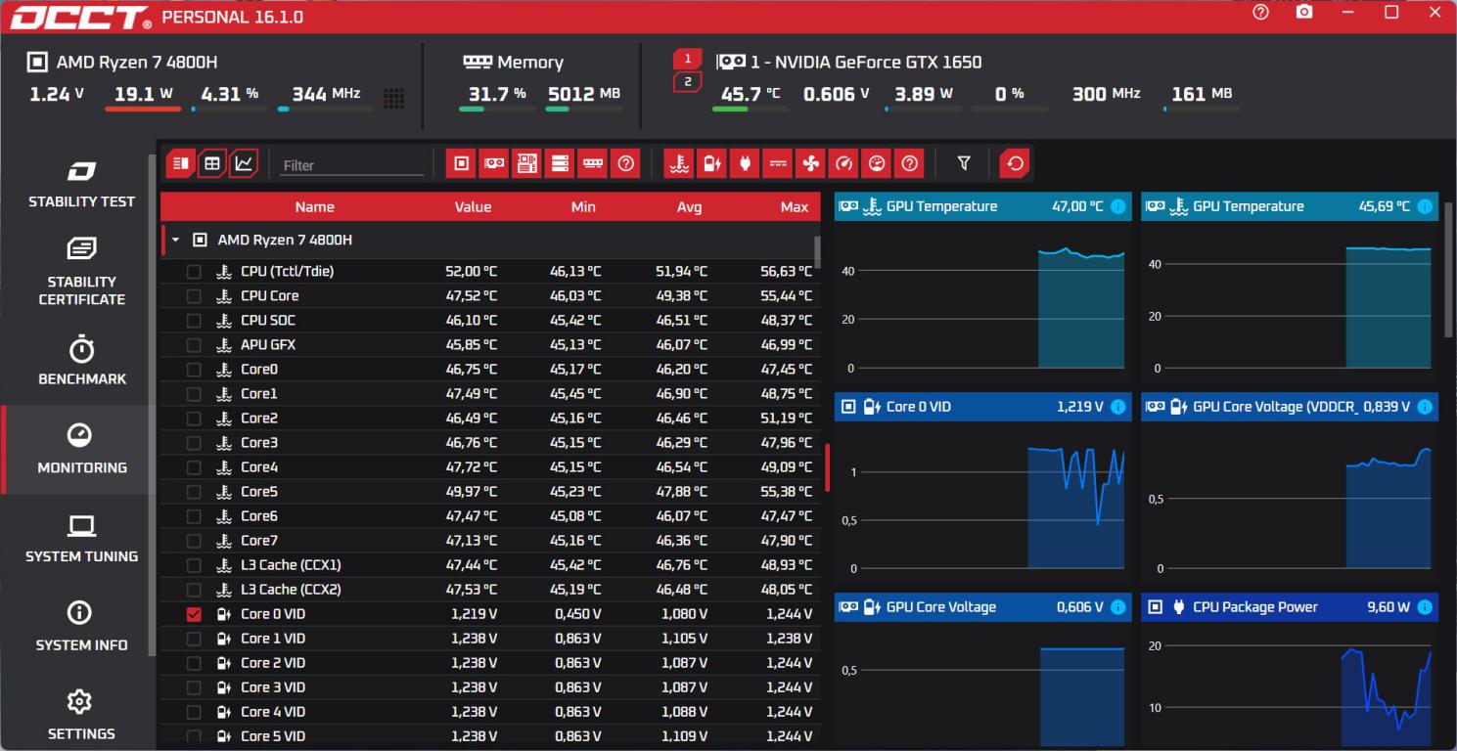
Task: Switch to graph-only view icon
Action: [244, 163]
